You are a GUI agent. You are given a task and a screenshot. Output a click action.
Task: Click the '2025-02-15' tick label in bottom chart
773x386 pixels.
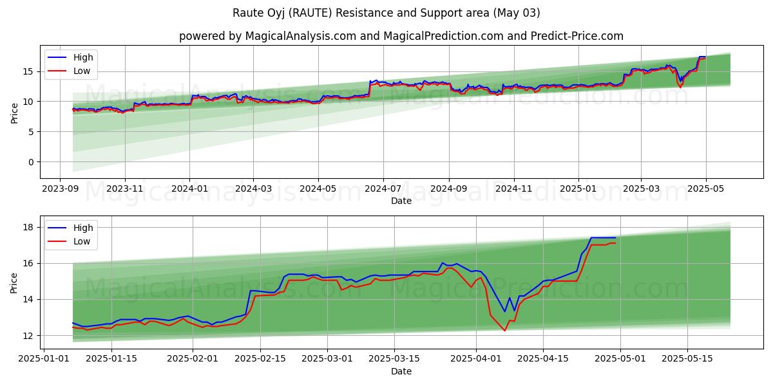tap(260, 358)
